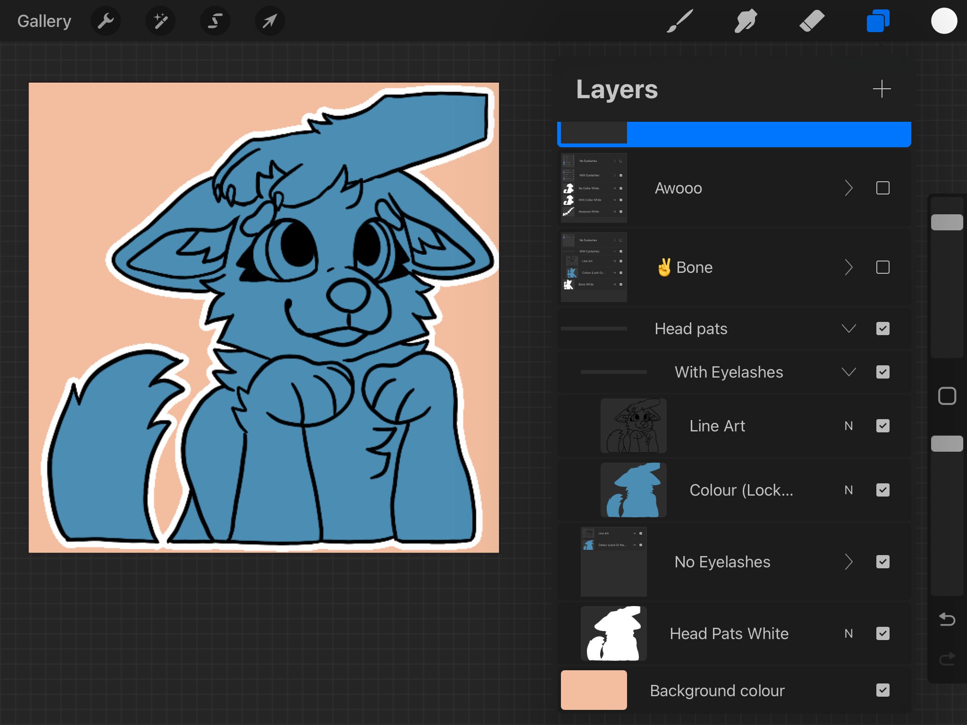Select the Adjustments magic wand tool
Viewport: 967px width, 725px height.
tap(161, 21)
